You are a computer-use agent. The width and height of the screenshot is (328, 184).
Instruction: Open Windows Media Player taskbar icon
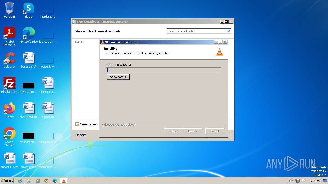click(38, 181)
